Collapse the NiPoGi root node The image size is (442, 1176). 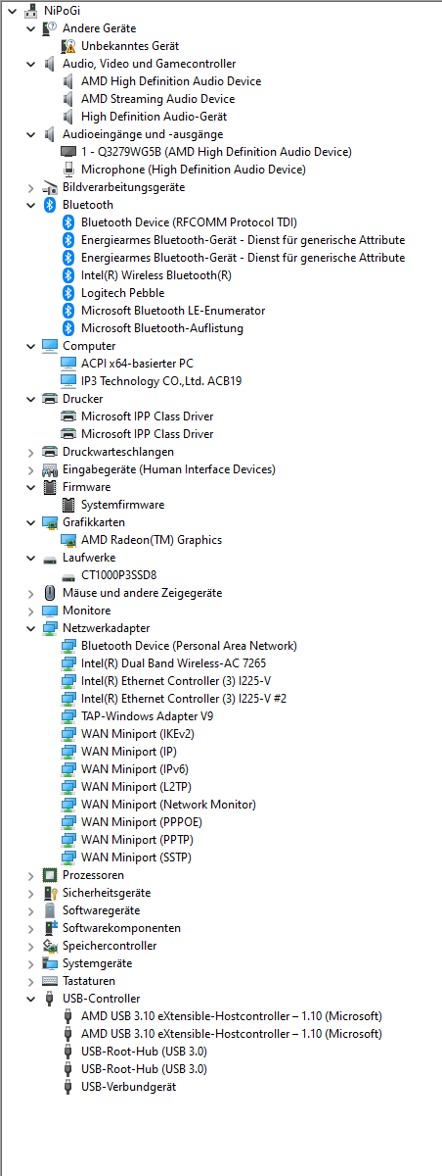click(13, 11)
